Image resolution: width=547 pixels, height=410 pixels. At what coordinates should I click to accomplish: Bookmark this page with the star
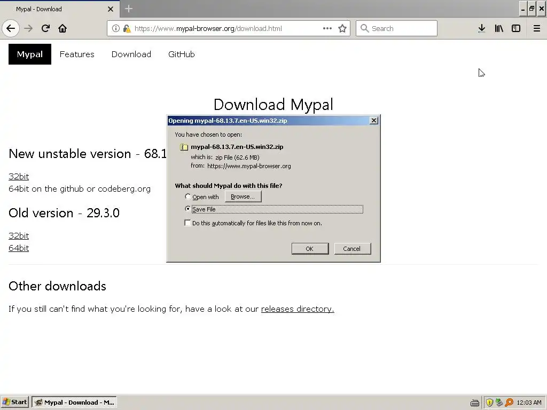pyautogui.click(x=342, y=28)
